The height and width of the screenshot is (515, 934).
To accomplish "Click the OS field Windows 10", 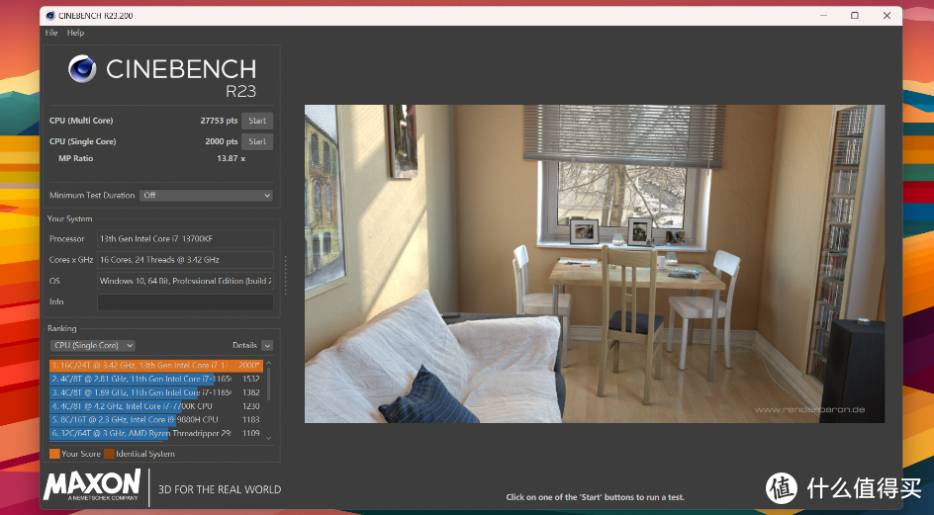I will (x=185, y=281).
